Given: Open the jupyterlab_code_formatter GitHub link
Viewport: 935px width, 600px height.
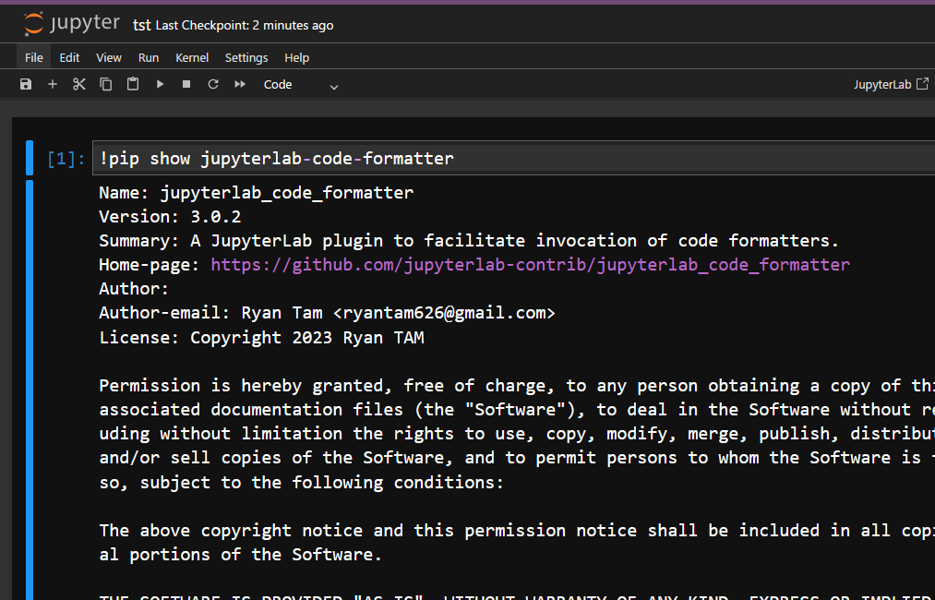Looking at the screenshot, I should tap(530, 264).
